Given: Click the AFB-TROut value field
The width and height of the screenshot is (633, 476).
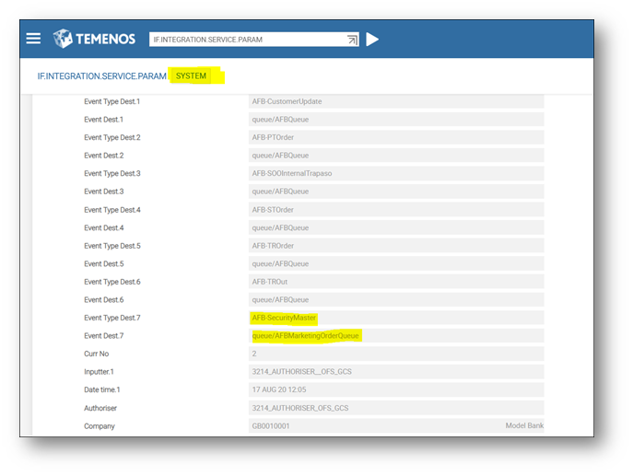Looking at the screenshot, I should pyautogui.click(x=395, y=282).
